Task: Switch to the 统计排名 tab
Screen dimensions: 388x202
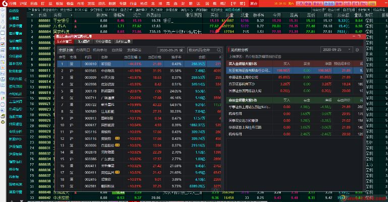Action: point(102,42)
